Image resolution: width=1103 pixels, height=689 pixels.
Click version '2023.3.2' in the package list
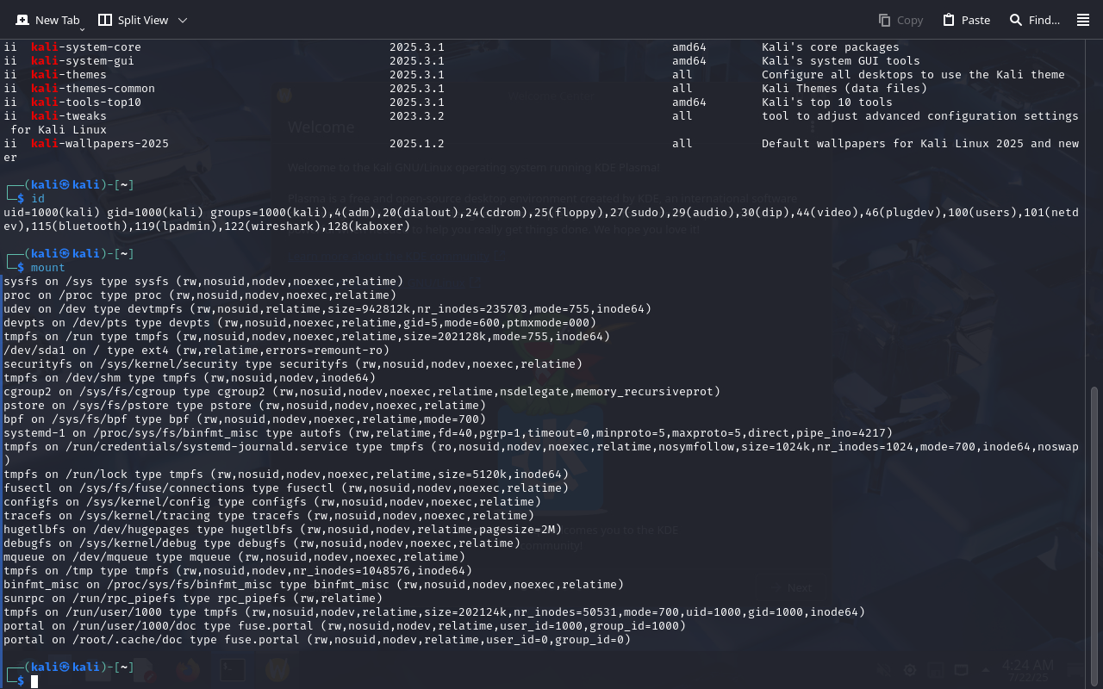pyautogui.click(x=417, y=116)
